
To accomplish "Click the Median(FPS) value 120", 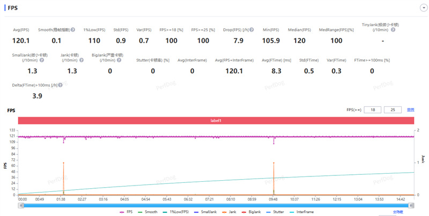I will click(x=299, y=41).
